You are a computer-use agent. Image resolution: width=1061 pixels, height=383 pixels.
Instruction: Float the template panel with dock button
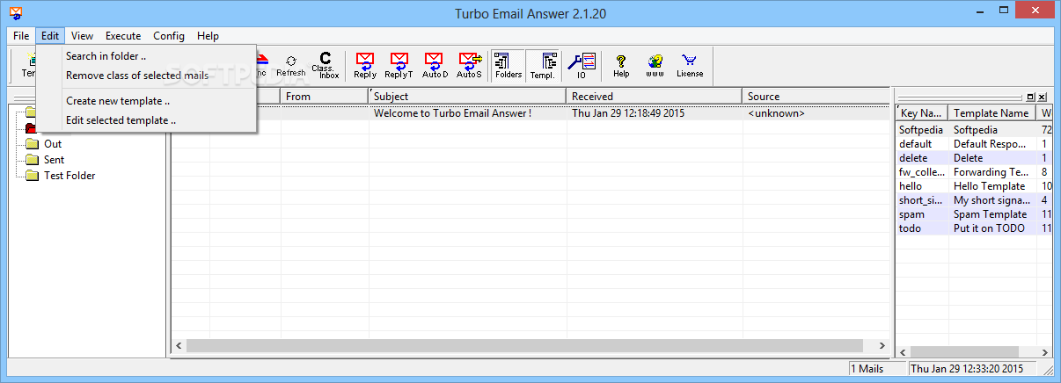tap(1030, 97)
